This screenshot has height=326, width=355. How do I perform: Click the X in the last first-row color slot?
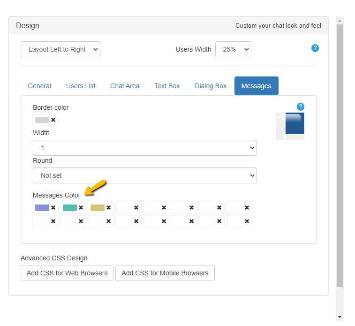click(x=247, y=208)
